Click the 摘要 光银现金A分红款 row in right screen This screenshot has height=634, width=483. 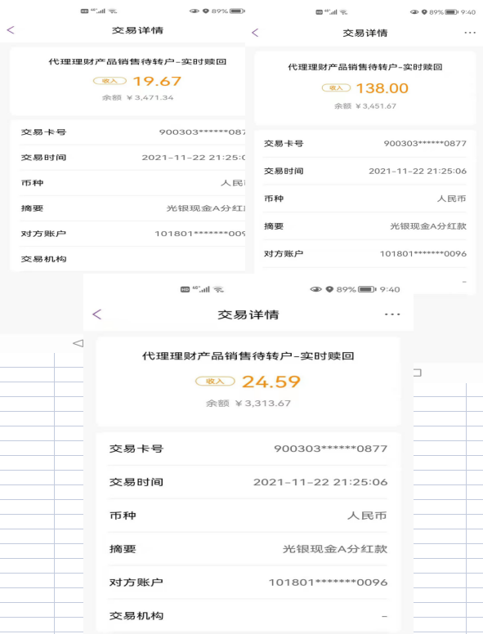tap(364, 226)
